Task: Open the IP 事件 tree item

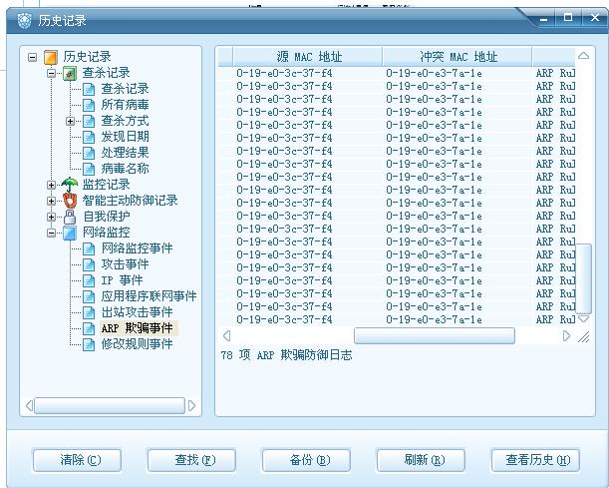Action: coord(122,280)
